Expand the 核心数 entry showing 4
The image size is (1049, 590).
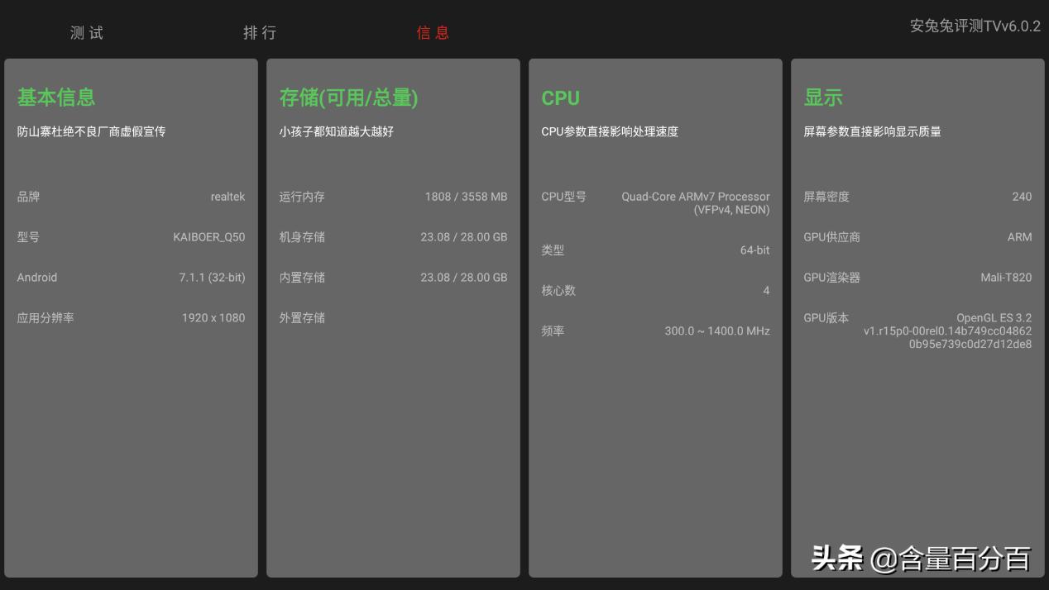[655, 290]
